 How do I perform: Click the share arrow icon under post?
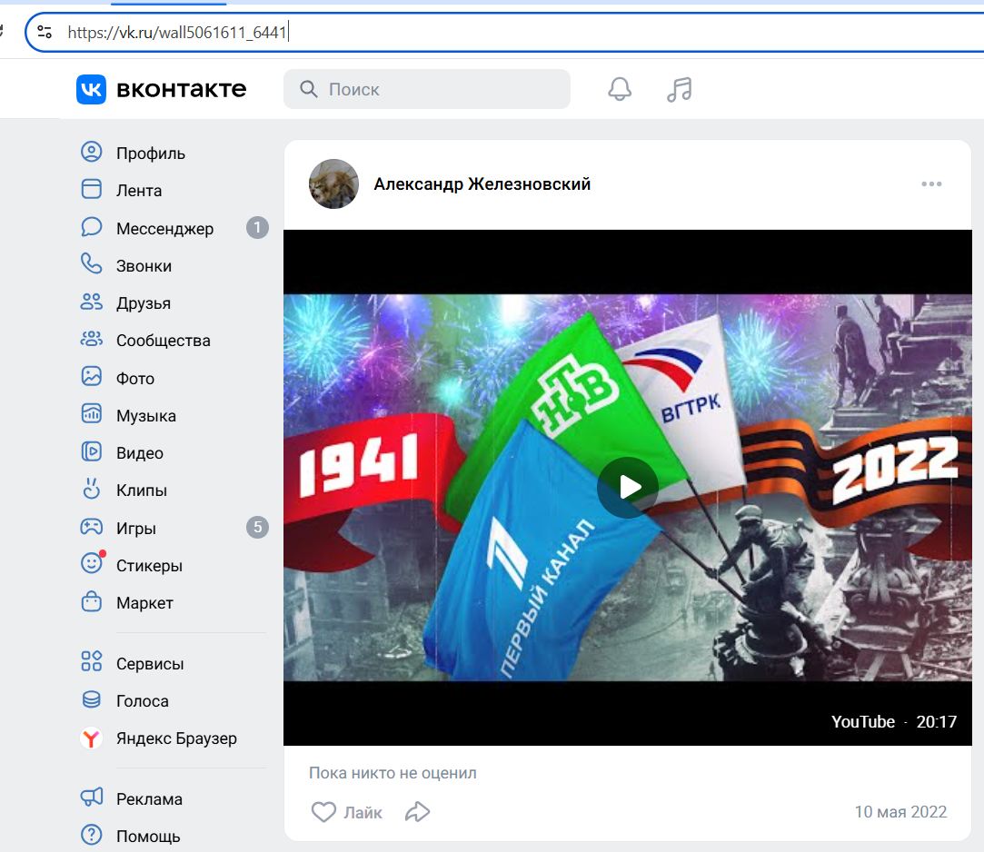(417, 812)
